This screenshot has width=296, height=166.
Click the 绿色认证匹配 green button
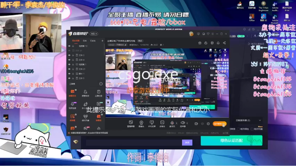pyautogui.click(x=232, y=141)
